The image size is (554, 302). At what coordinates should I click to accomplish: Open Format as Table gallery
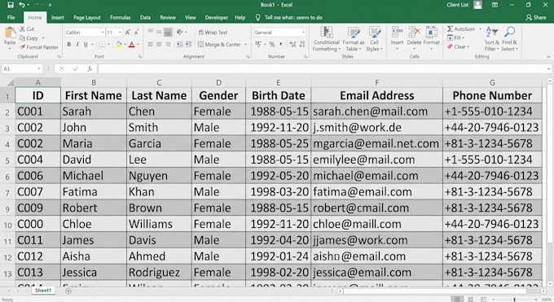coord(354,39)
